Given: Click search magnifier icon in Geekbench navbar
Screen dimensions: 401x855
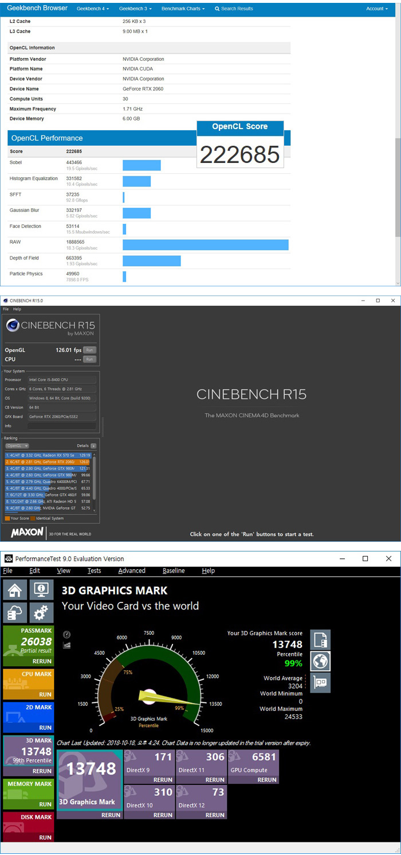Looking at the screenshot, I should pyautogui.click(x=217, y=9).
